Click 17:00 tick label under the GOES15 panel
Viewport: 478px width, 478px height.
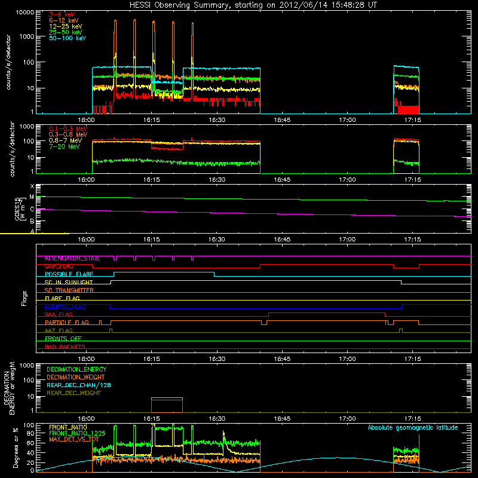(x=347, y=240)
